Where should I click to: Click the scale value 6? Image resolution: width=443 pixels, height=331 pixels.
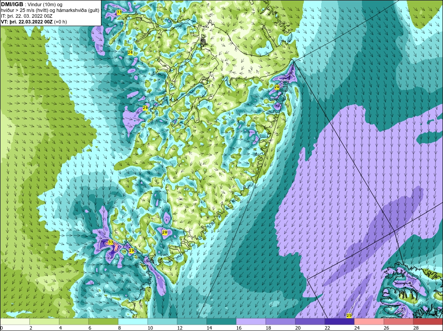[x=89, y=328]
